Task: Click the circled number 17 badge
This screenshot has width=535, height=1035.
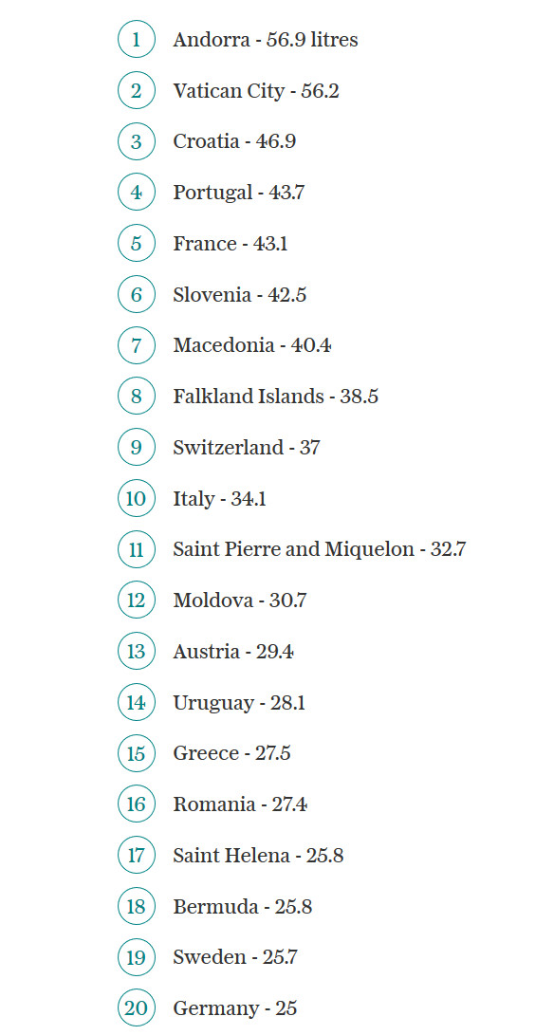Action: point(137,856)
